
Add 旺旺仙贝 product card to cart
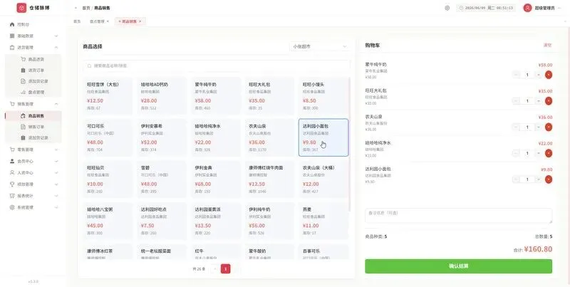[108, 179]
